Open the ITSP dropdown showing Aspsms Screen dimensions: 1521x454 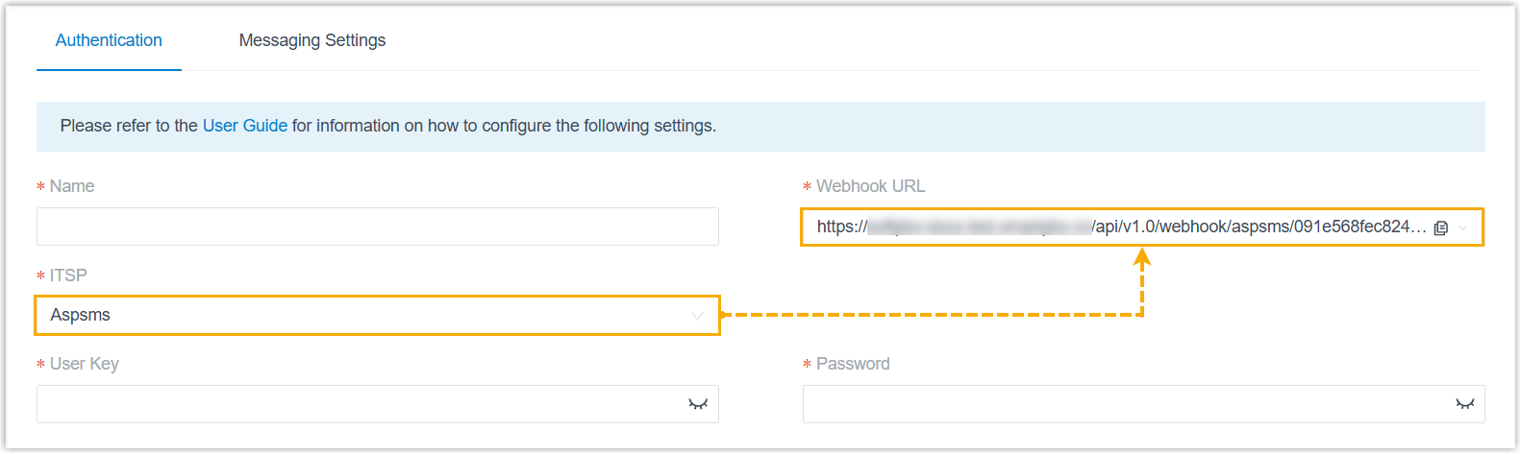coord(365,315)
